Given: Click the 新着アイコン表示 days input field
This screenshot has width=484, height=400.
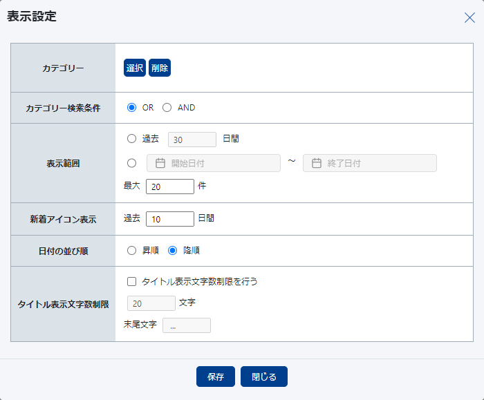Looking at the screenshot, I should point(170,218).
